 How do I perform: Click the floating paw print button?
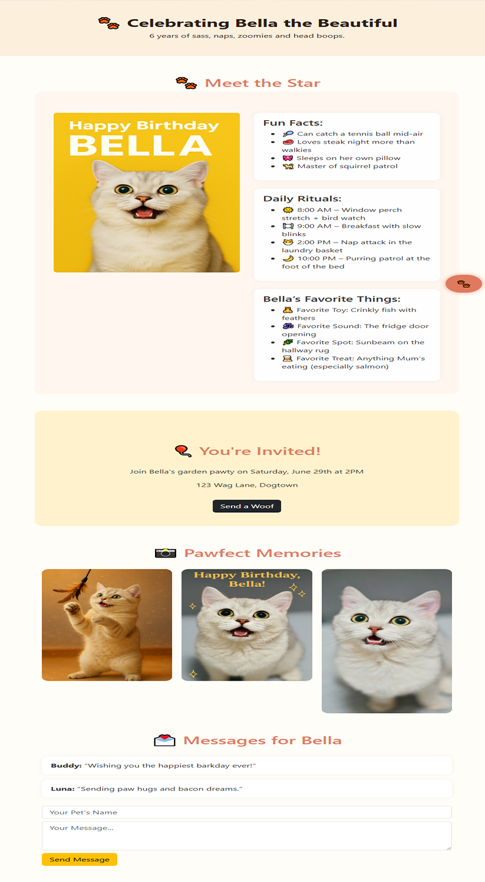[x=464, y=284]
